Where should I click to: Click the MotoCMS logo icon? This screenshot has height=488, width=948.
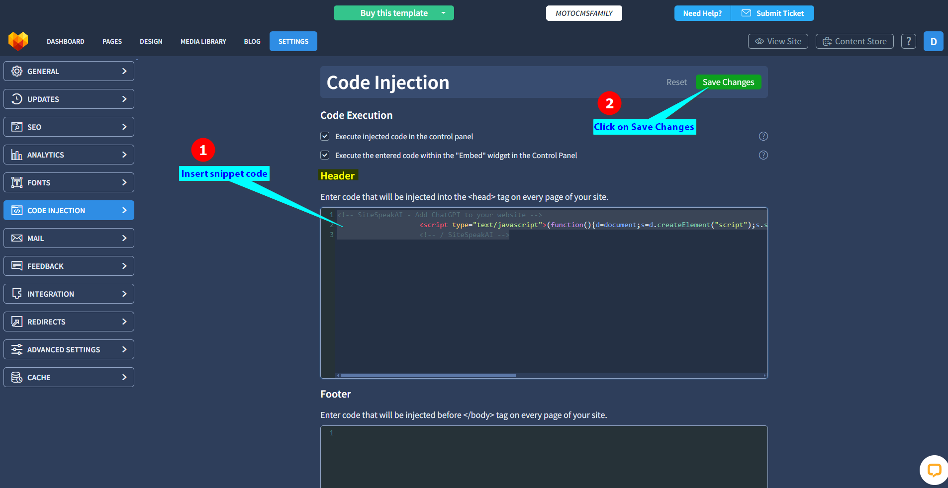[x=18, y=41]
